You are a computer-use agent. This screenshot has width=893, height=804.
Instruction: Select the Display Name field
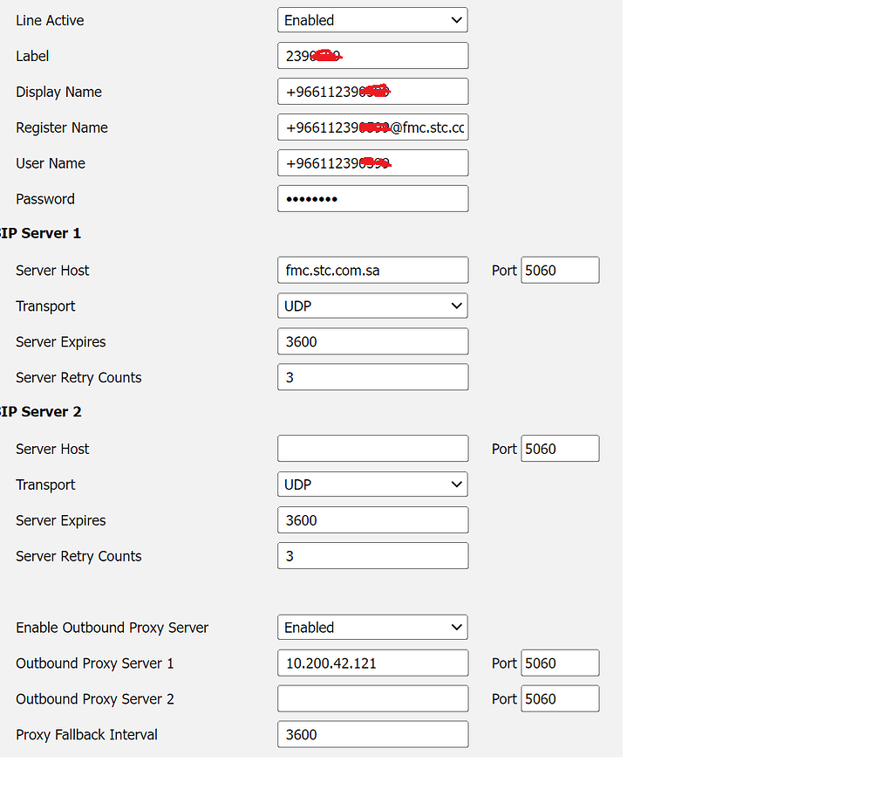[x=372, y=91]
